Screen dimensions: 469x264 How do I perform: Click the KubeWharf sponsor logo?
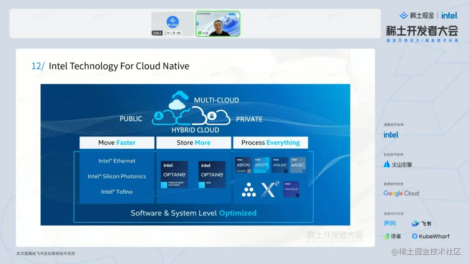click(x=431, y=236)
